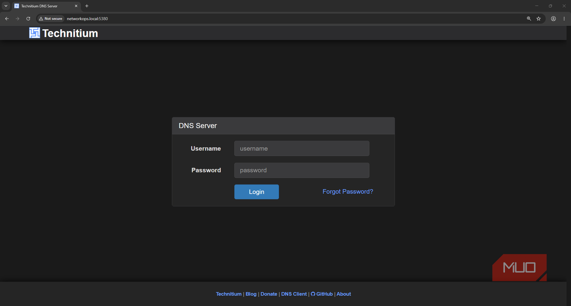Open the Chrome three-dot menu
Viewport: 571px width, 306px height.
564,19
